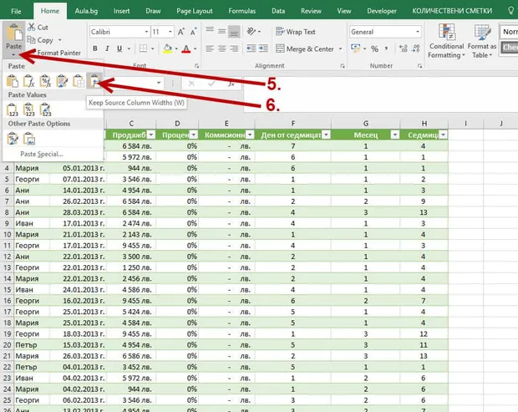The image size is (518, 412).
Task: Select the Cut command
Action: 38,27
